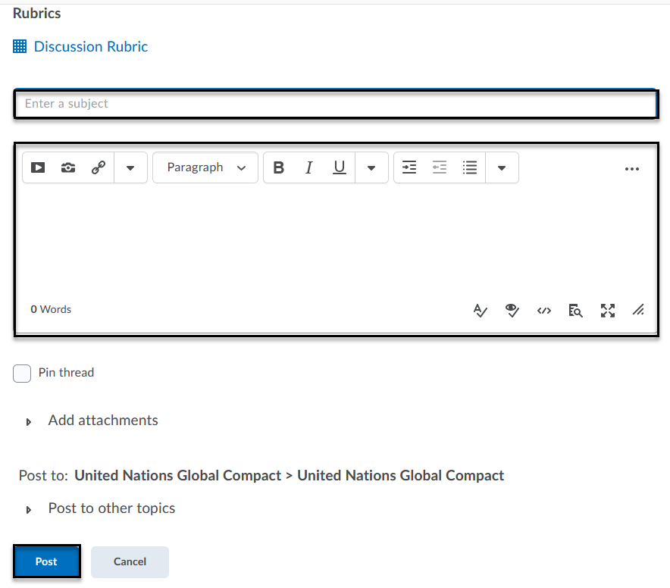670x588 pixels.
Task: Show more editor actions via ellipsis
Action: pyautogui.click(x=632, y=169)
